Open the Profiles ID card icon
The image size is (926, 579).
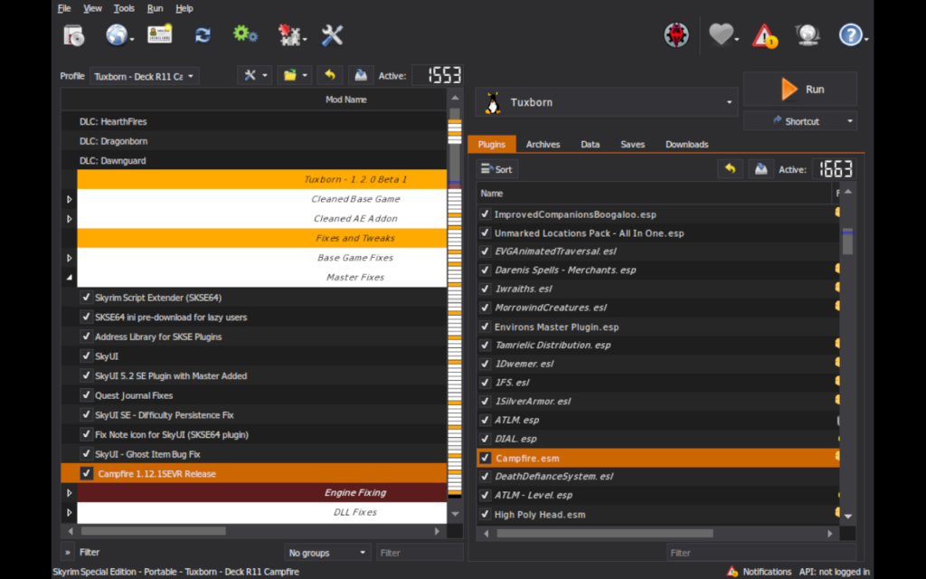[159, 34]
